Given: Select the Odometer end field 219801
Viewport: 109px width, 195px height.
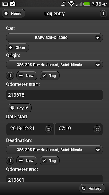Looking at the screenshot, I should click(x=54, y=179).
